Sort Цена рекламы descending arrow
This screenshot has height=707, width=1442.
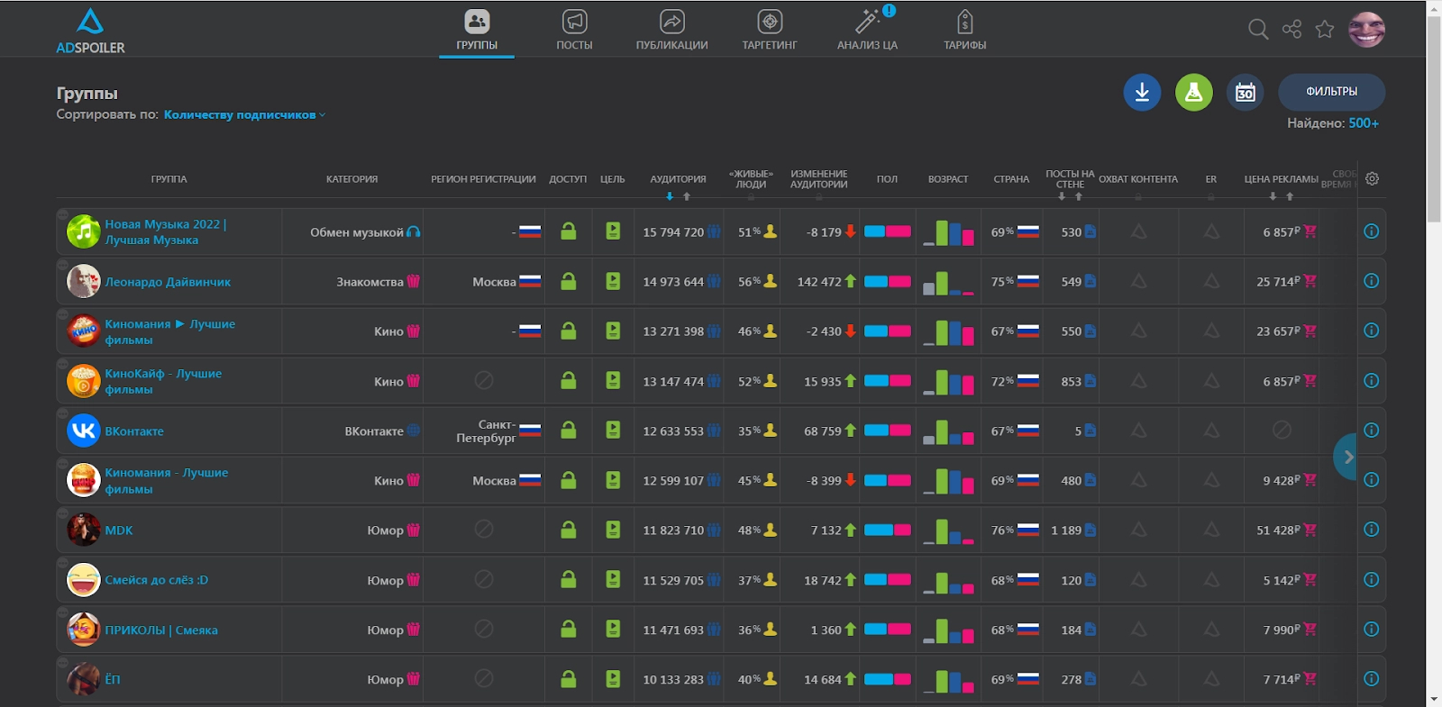(1273, 196)
